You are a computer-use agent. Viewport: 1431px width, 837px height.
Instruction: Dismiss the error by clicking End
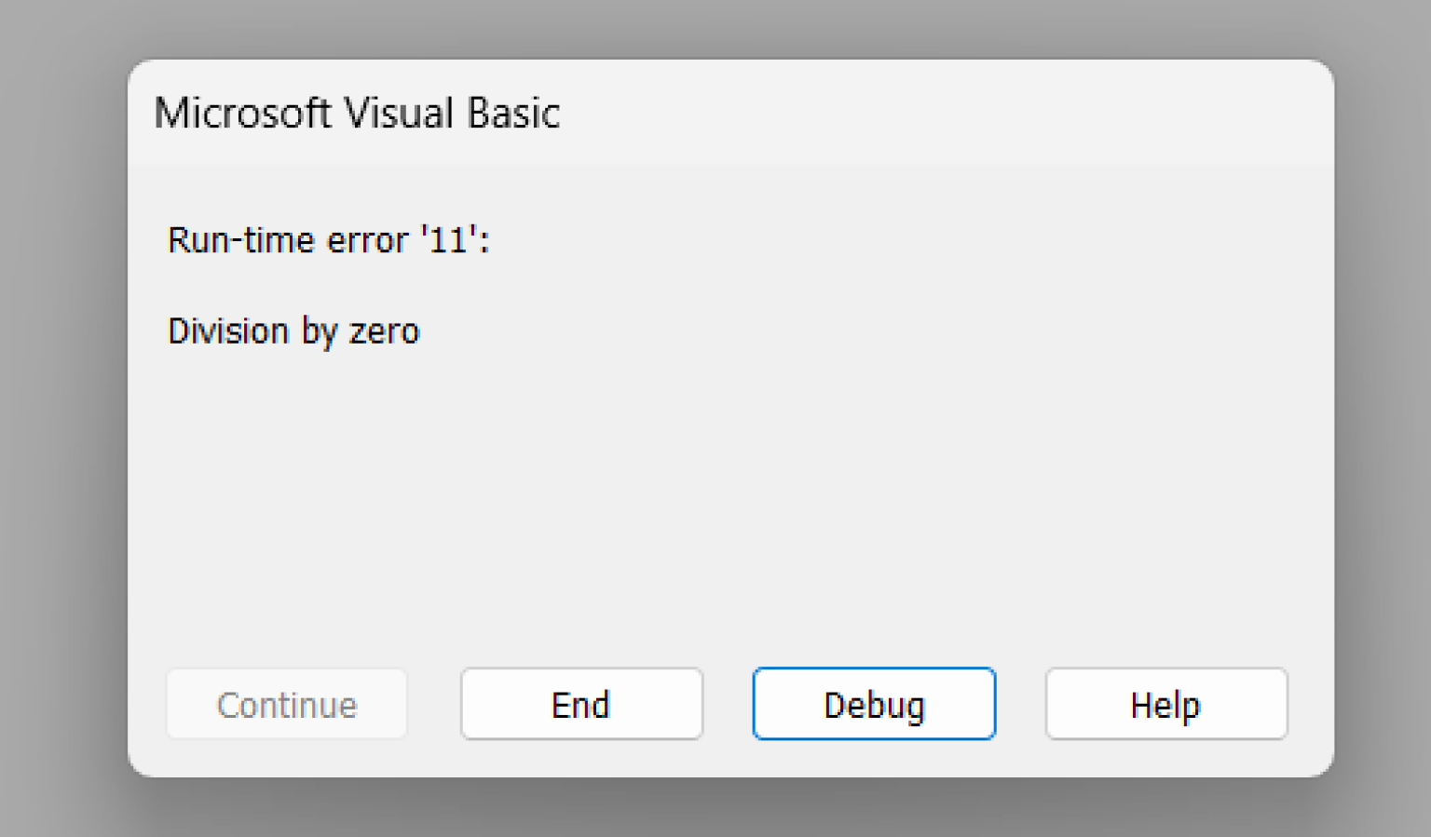click(580, 704)
